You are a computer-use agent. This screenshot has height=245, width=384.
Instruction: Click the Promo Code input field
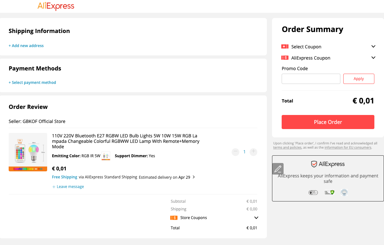(x=311, y=79)
